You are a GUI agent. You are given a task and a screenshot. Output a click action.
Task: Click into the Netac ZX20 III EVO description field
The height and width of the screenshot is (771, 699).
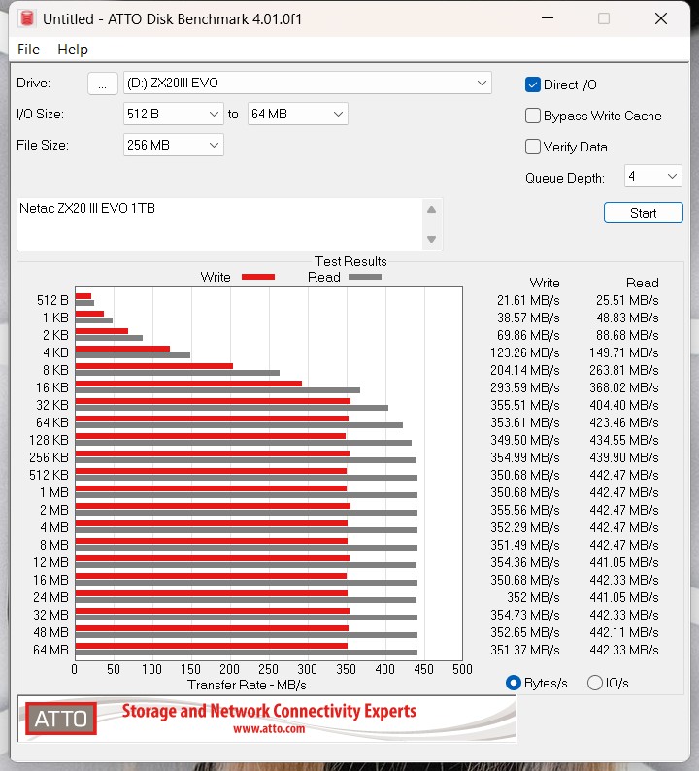(x=218, y=224)
